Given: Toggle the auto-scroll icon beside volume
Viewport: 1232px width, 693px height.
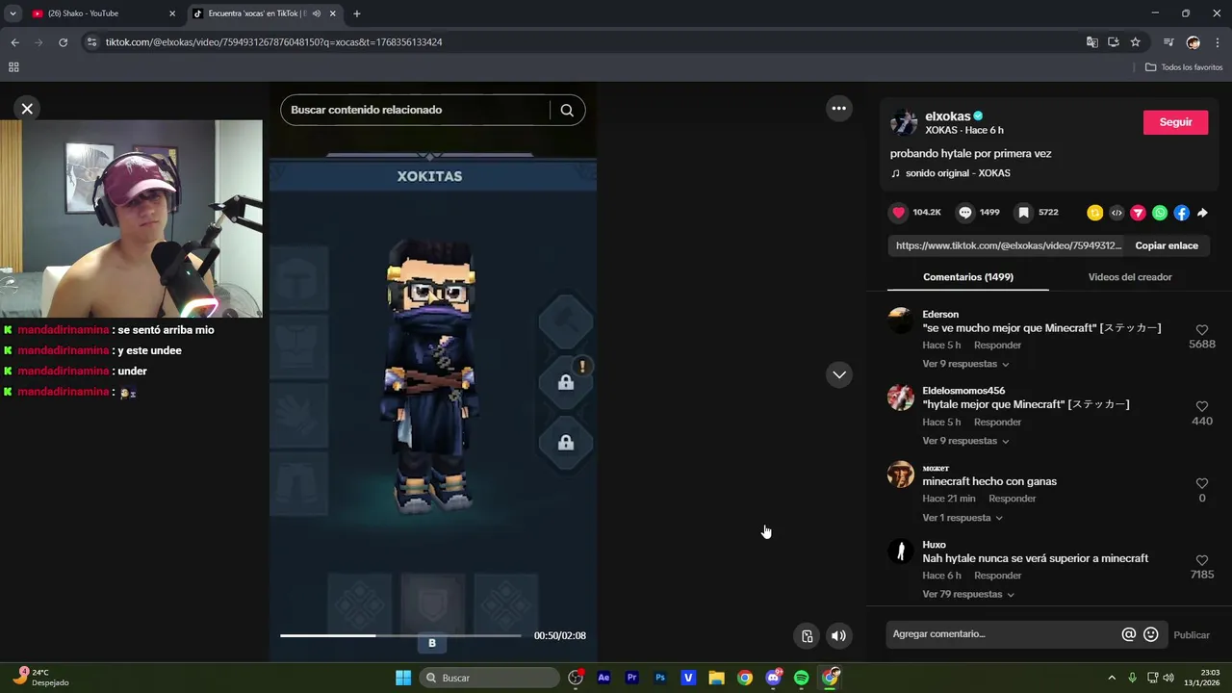Looking at the screenshot, I should coord(808,635).
